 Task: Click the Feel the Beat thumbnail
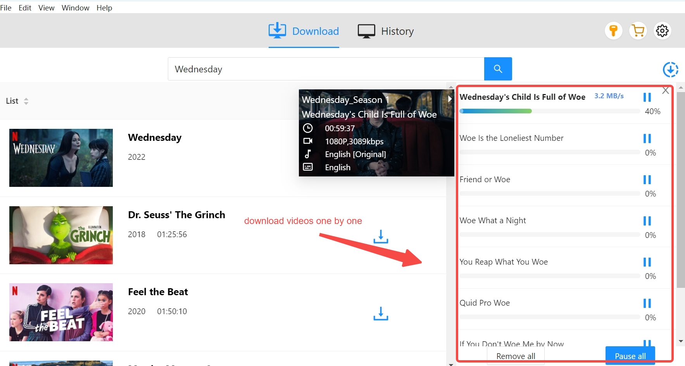pos(61,312)
